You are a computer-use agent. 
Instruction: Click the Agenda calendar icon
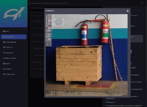point(4,64)
